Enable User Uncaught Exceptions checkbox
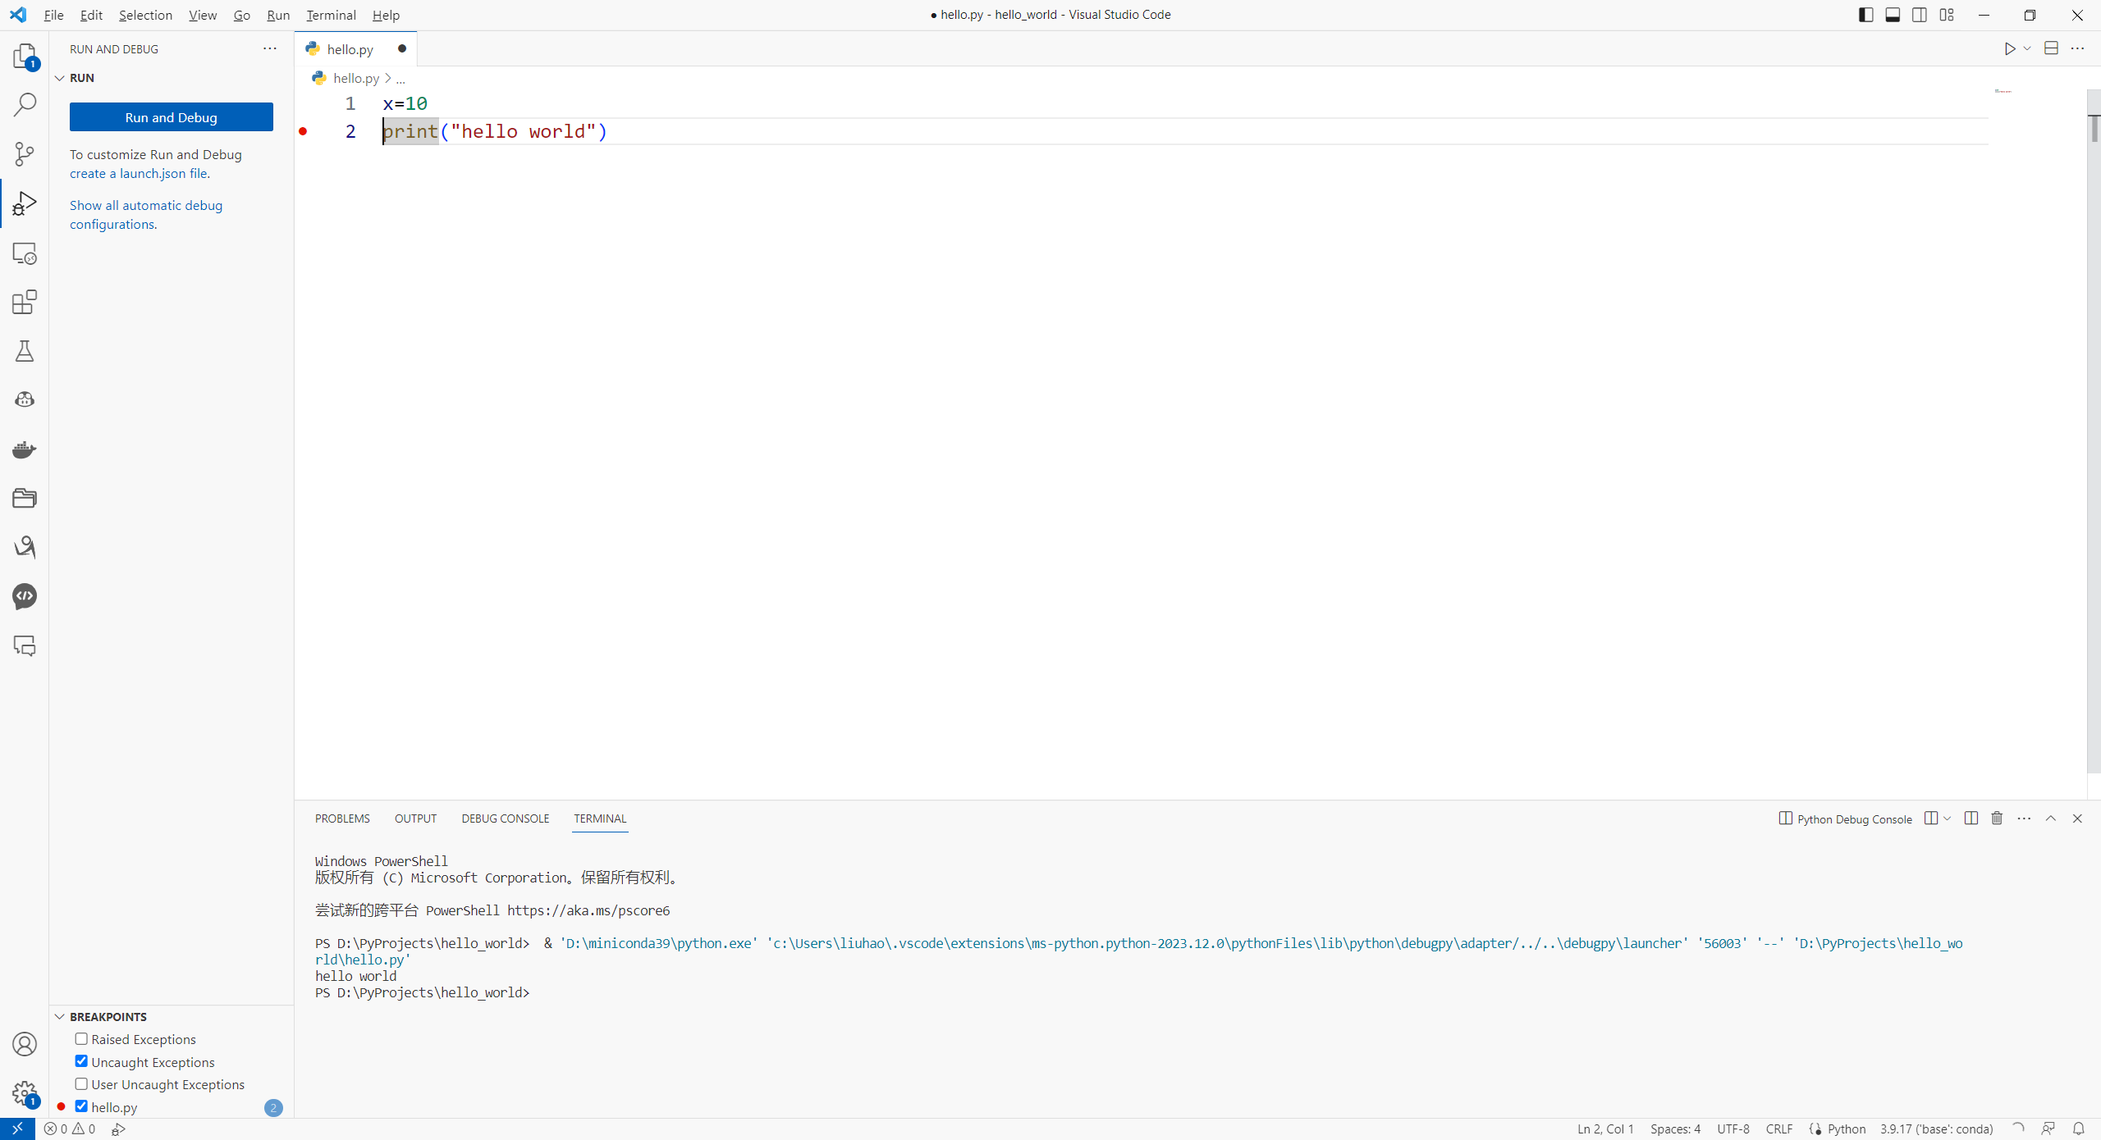This screenshot has width=2101, height=1140. [x=81, y=1084]
